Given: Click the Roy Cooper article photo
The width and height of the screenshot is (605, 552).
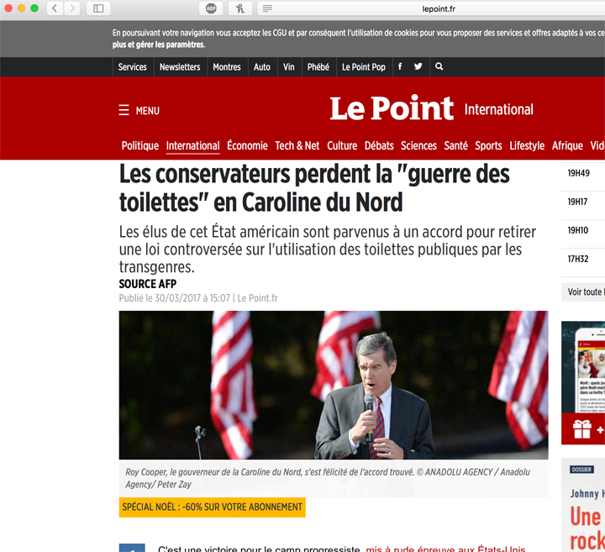Looking at the screenshot, I should pyautogui.click(x=333, y=385).
